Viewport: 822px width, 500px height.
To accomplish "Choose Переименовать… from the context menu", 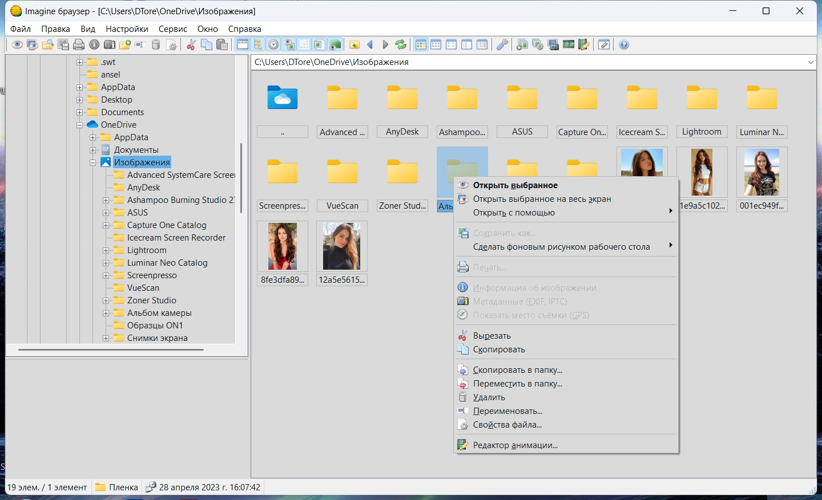I will coord(507,411).
